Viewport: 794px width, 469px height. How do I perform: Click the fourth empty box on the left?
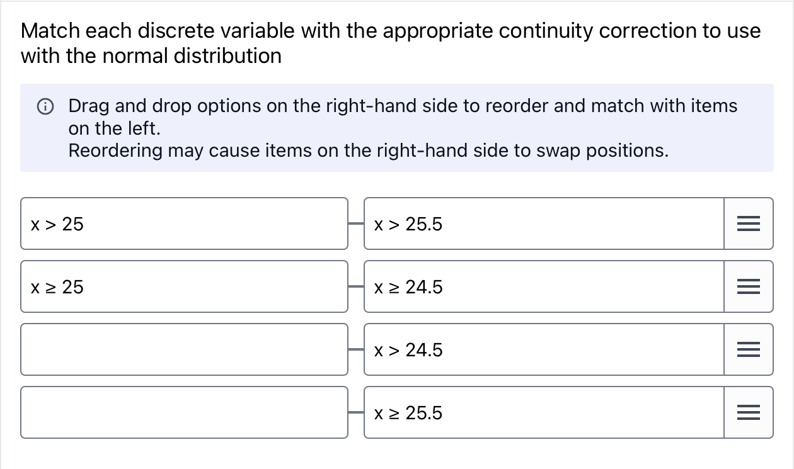tap(184, 412)
